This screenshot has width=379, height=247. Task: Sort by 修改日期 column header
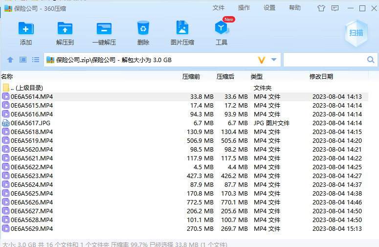pyautogui.click(x=321, y=76)
